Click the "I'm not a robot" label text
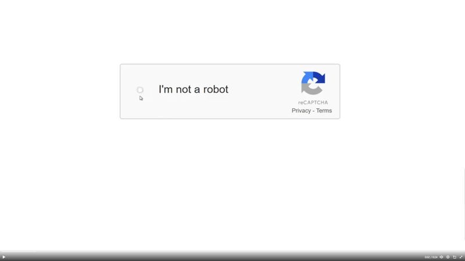465x261 pixels. pos(194,89)
